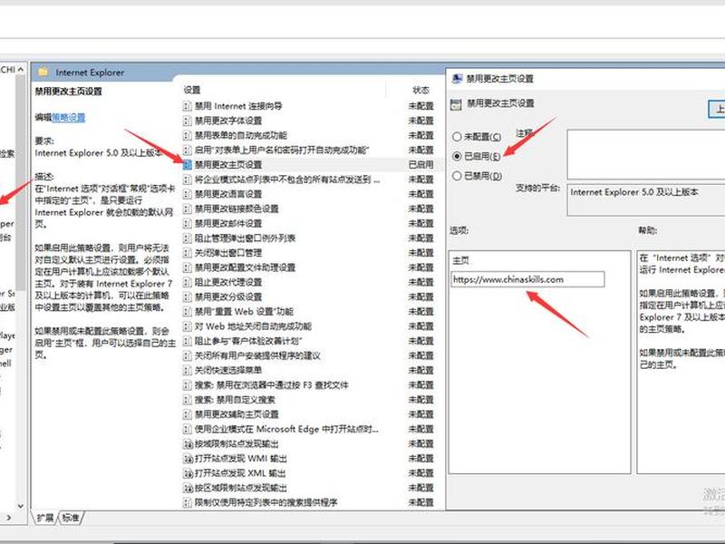Click the policy icon for 阻止更改代理设置
Viewport: 725px width, 544px height.
pos(188,282)
